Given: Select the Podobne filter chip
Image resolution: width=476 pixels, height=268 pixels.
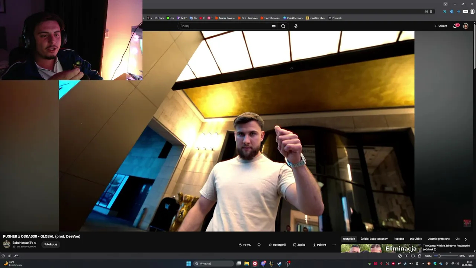Looking at the screenshot, I should tap(399, 239).
